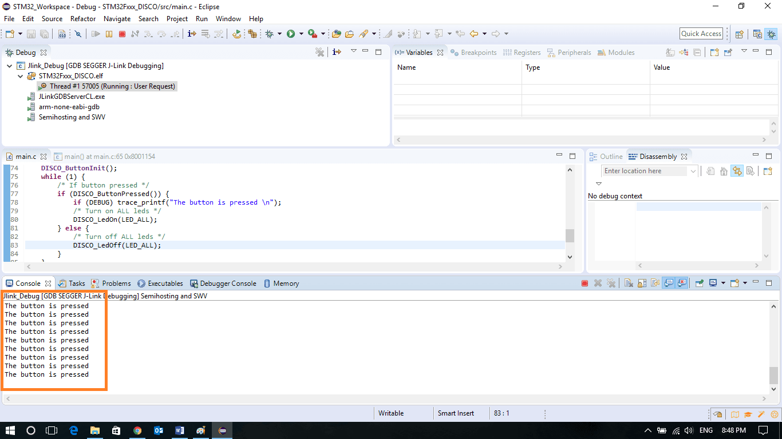Click the Open Task folder icon
This screenshot has width=782, height=439.
[349, 34]
